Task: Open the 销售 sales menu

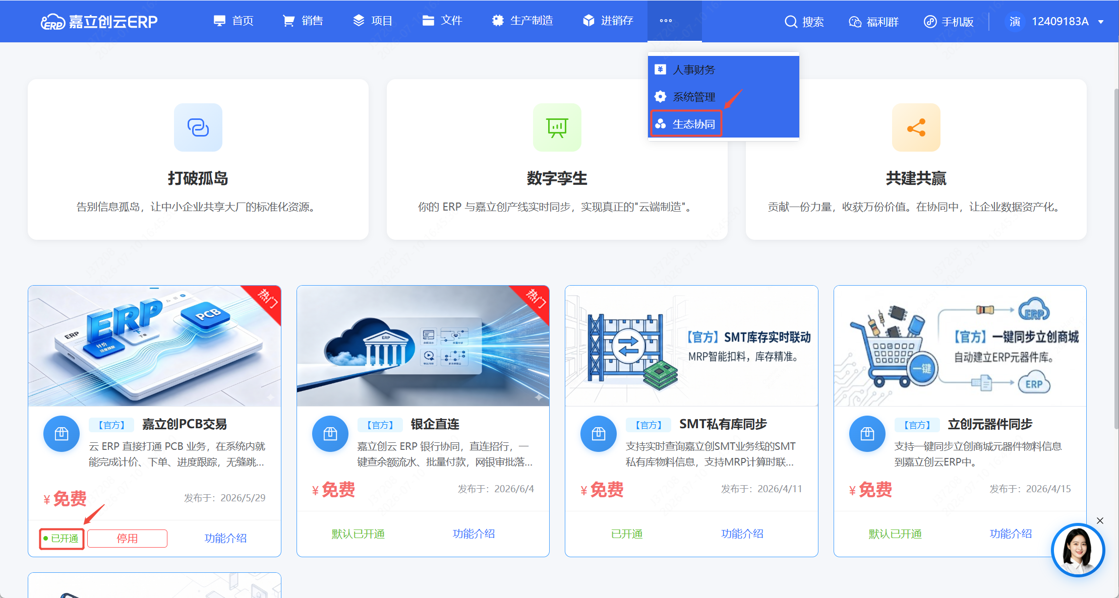Action: [303, 21]
